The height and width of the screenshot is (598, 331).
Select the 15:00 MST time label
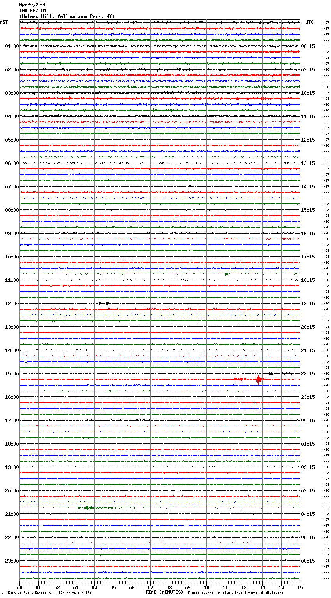click(12, 374)
